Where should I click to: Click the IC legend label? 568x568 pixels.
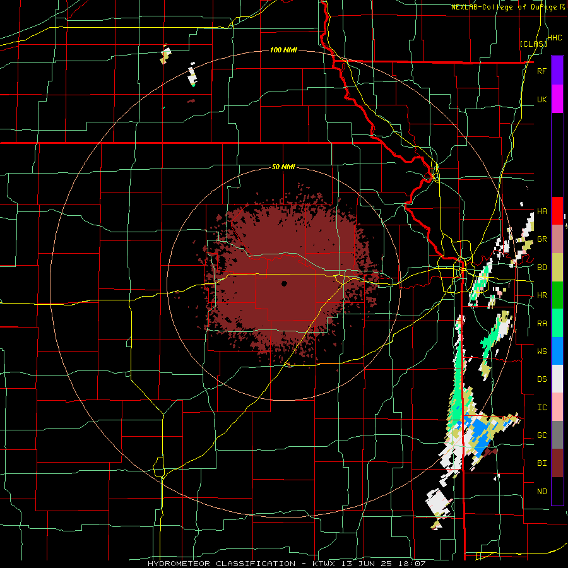tap(541, 408)
